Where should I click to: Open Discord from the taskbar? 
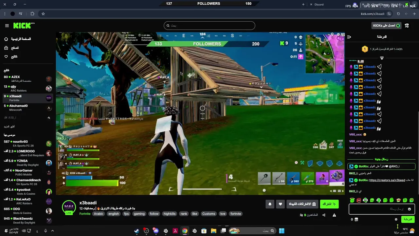click(156, 231)
